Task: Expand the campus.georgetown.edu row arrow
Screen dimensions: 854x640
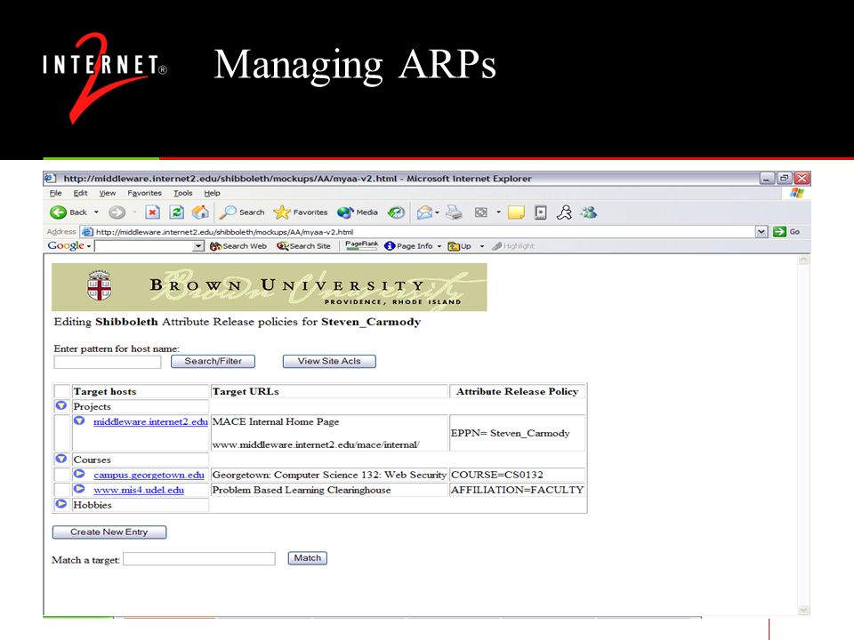Action: point(79,474)
